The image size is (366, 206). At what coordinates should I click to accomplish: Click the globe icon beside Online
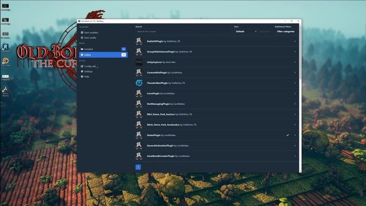82,55
